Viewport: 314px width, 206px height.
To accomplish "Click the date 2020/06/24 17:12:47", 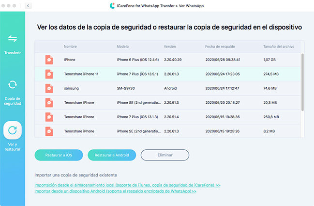I will 222,88.
